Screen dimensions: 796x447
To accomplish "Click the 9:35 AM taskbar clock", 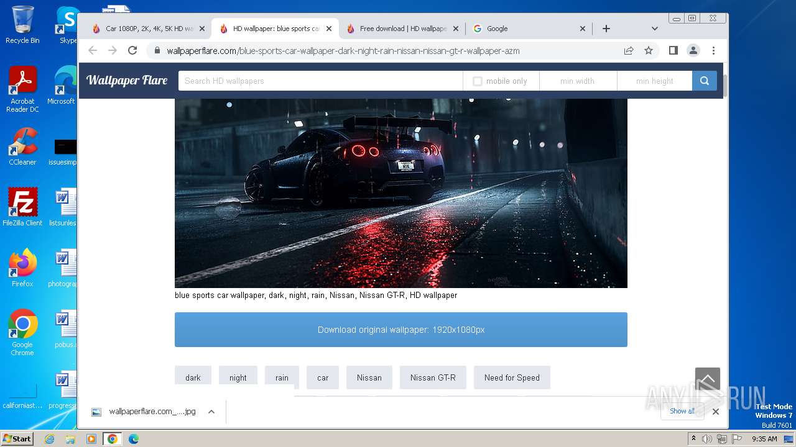I will point(764,439).
